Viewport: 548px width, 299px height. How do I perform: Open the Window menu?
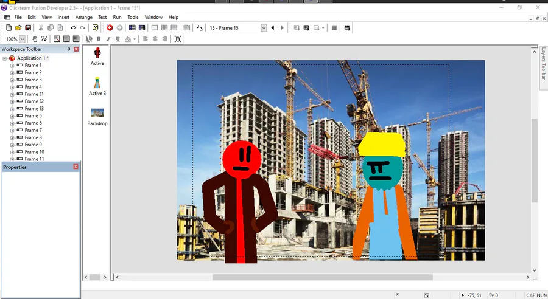point(153,17)
